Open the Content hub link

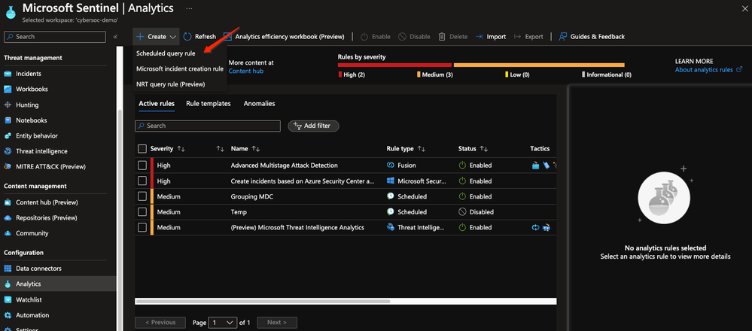246,71
